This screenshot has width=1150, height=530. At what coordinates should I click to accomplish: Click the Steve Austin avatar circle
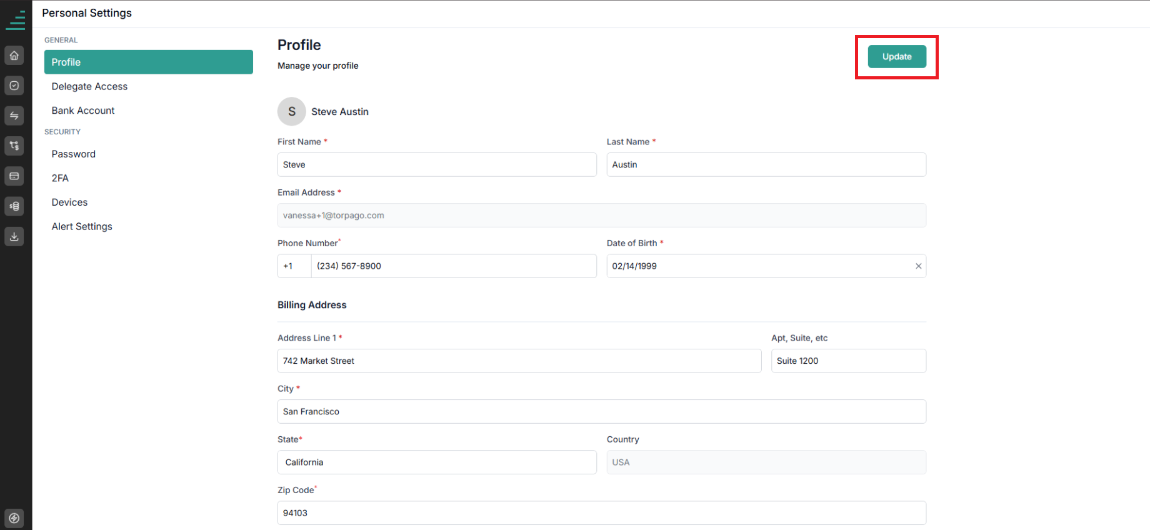pyautogui.click(x=292, y=111)
